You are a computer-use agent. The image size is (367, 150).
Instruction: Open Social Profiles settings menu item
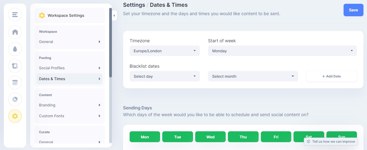[70, 68]
